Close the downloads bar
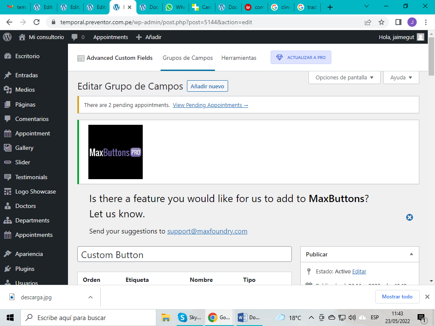435x326 pixels. click(427, 297)
